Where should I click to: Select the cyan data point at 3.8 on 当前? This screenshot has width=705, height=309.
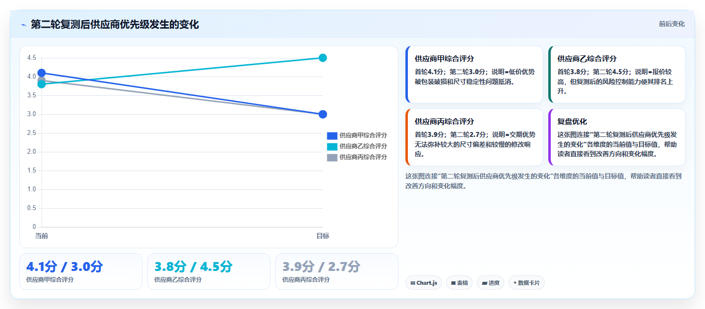coord(42,84)
